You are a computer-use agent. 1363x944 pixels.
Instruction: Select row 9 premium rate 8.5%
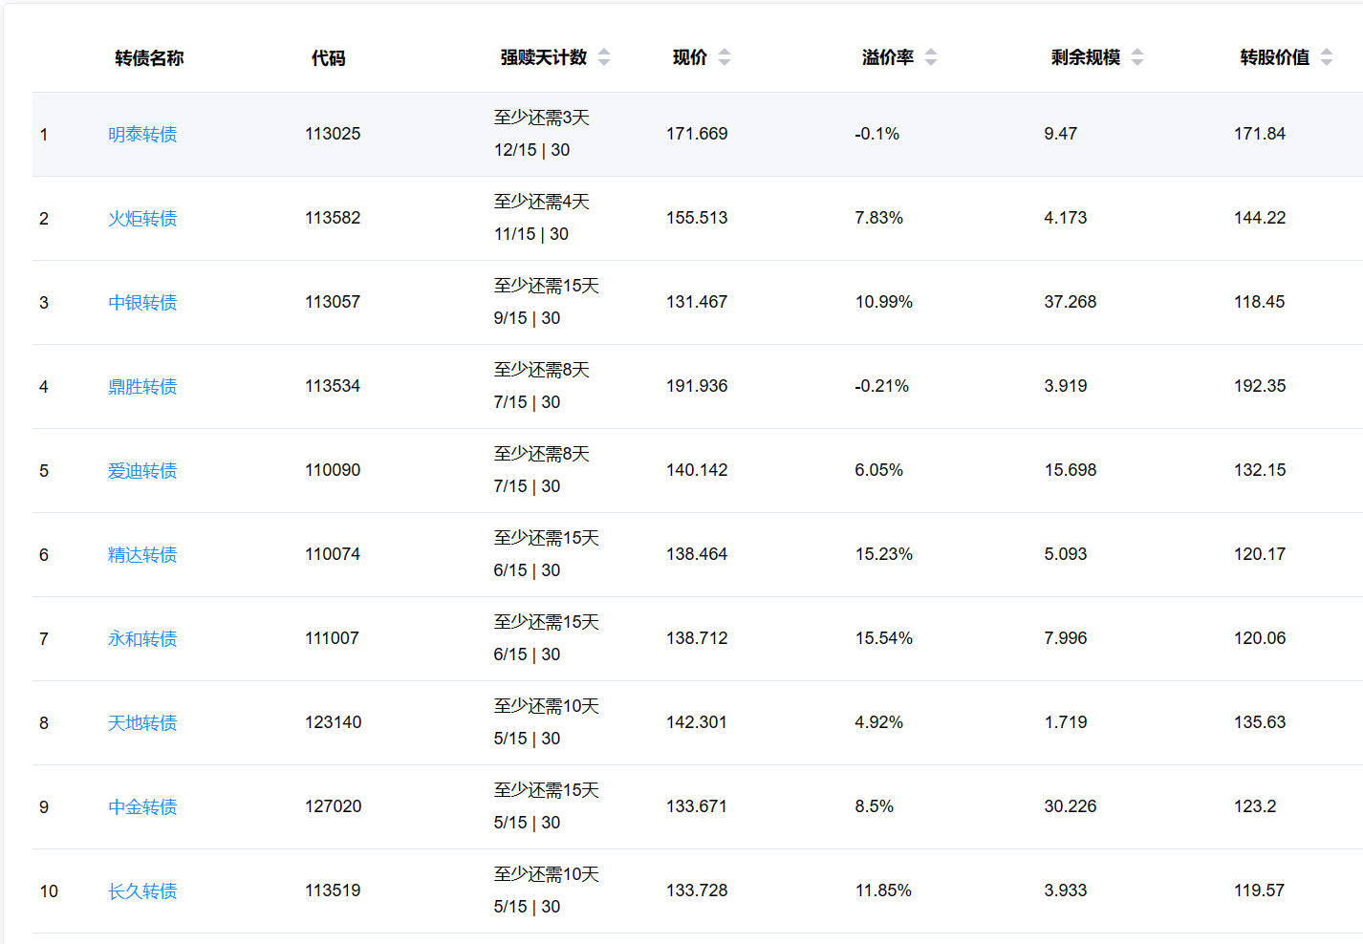[874, 806]
